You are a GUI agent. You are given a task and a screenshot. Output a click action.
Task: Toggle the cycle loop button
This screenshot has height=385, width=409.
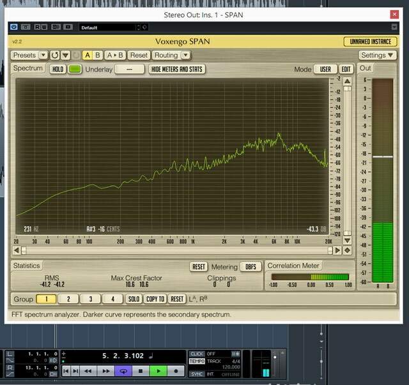(123, 371)
